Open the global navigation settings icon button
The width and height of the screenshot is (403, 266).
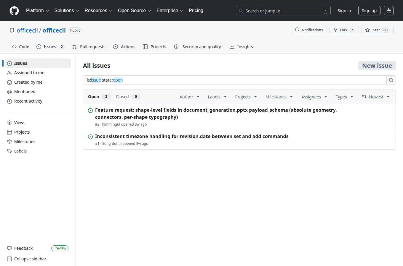point(389,11)
